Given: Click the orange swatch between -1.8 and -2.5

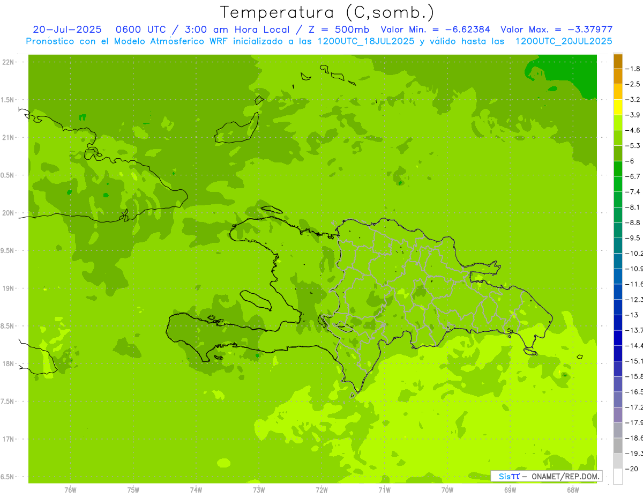Looking at the screenshot, I should (618, 77).
